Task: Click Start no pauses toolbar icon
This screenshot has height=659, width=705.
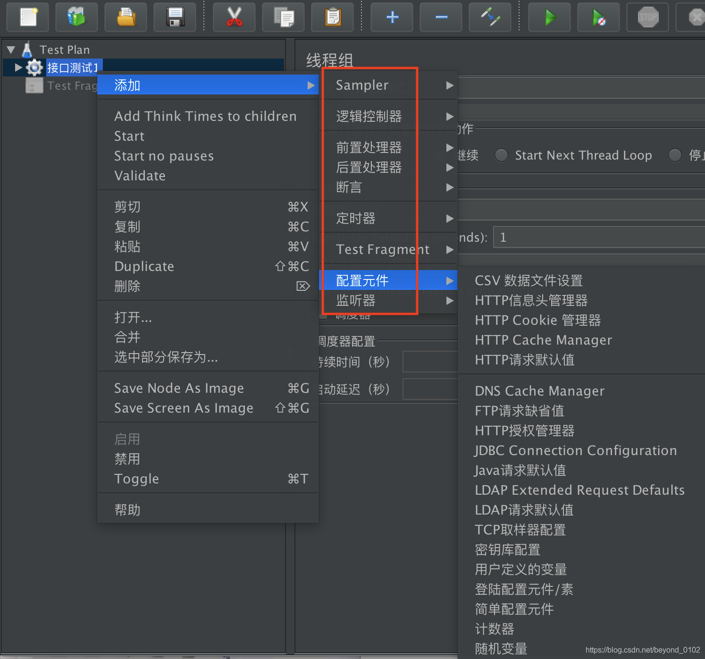Action: tap(598, 17)
